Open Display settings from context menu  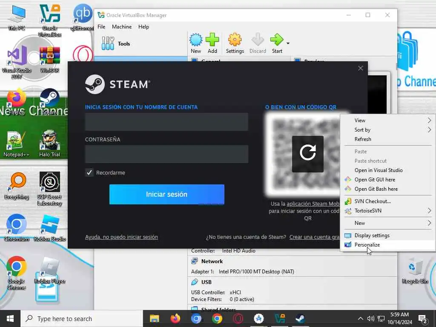388,235
